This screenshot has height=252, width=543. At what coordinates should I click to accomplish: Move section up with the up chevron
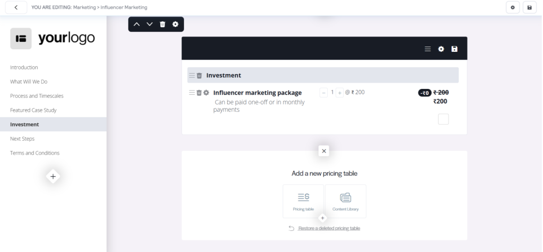[x=136, y=24]
